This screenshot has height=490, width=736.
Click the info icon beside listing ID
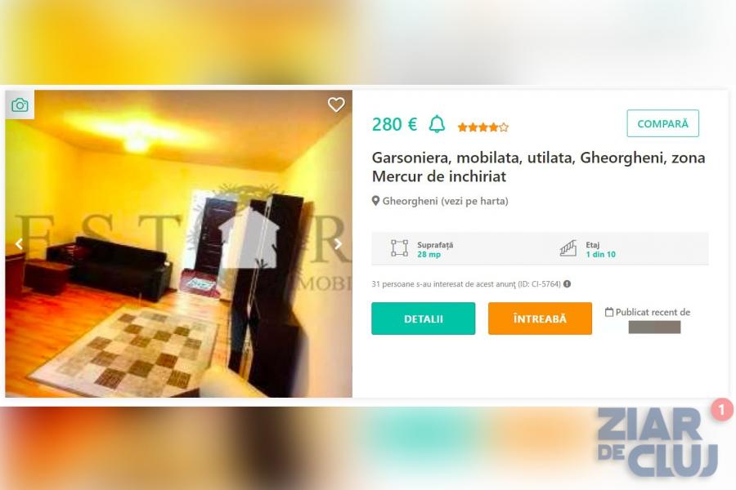(567, 283)
